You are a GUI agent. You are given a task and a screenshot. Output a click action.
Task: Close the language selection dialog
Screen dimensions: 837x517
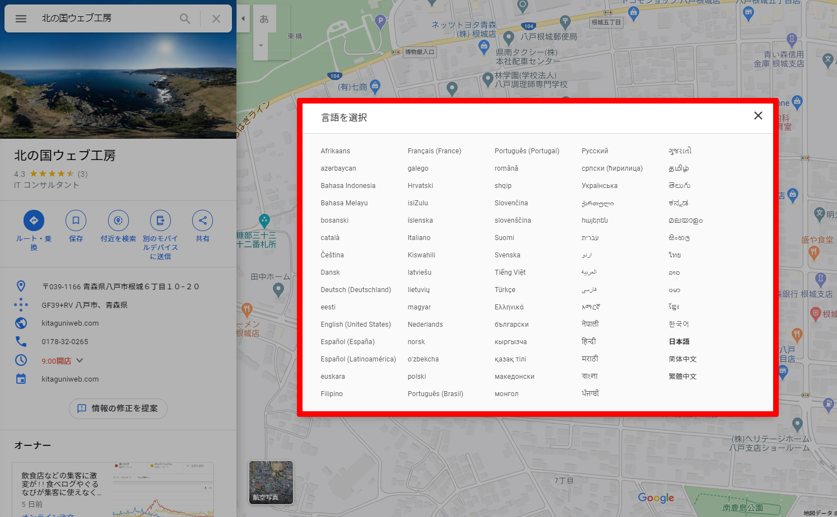[x=758, y=115]
